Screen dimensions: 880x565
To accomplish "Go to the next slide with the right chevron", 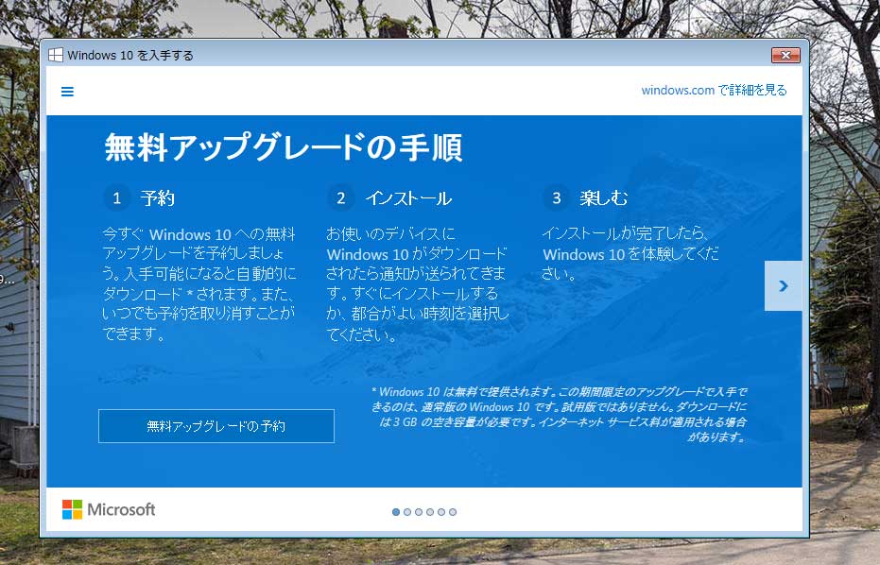I will 783,285.
